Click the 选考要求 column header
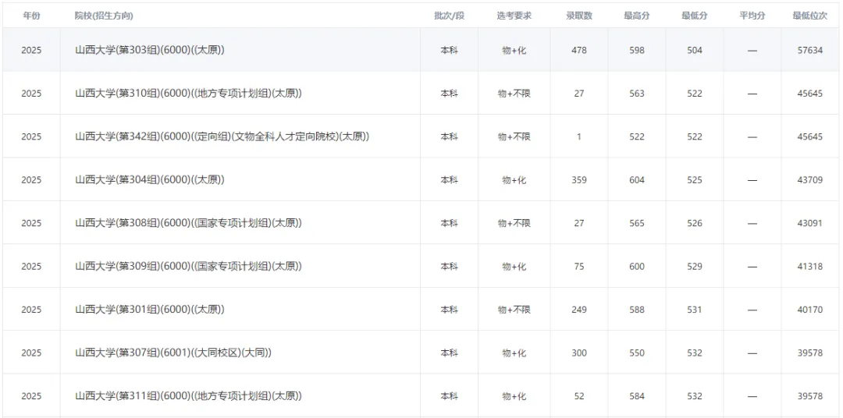 pyautogui.click(x=514, y=16)
